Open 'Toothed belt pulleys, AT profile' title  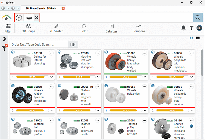click(87, 129)
